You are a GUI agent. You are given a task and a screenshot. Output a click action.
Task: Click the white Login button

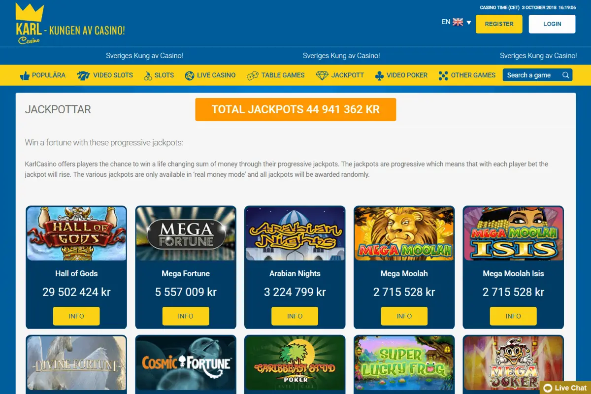552,24
